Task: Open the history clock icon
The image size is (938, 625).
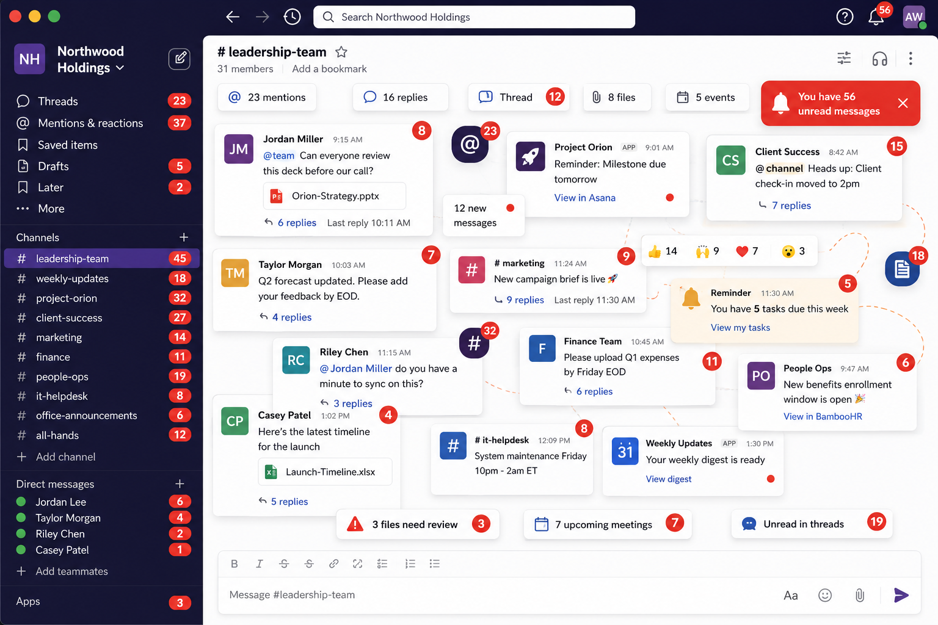Action: coord(293,17)
